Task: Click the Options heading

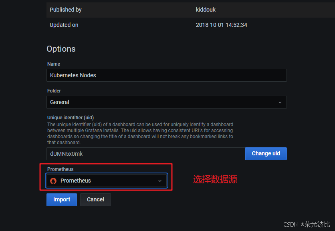Action: pyautogui.click(x=61, y=49)
